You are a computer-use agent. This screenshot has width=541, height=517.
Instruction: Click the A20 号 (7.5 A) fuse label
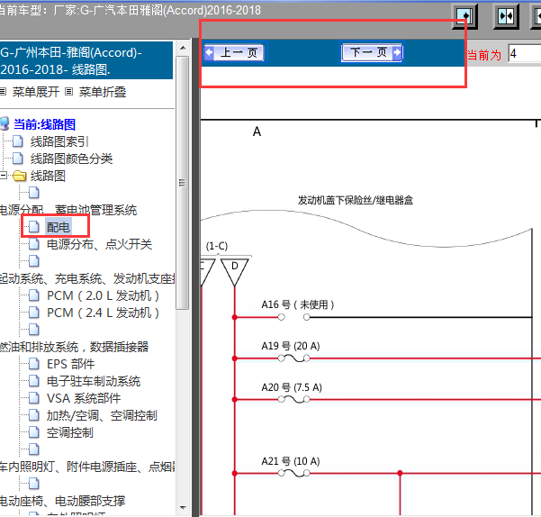pos(292,387)
